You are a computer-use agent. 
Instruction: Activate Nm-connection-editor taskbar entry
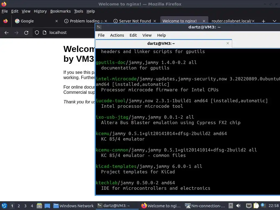pyautogui.click(x=205, y=206)
